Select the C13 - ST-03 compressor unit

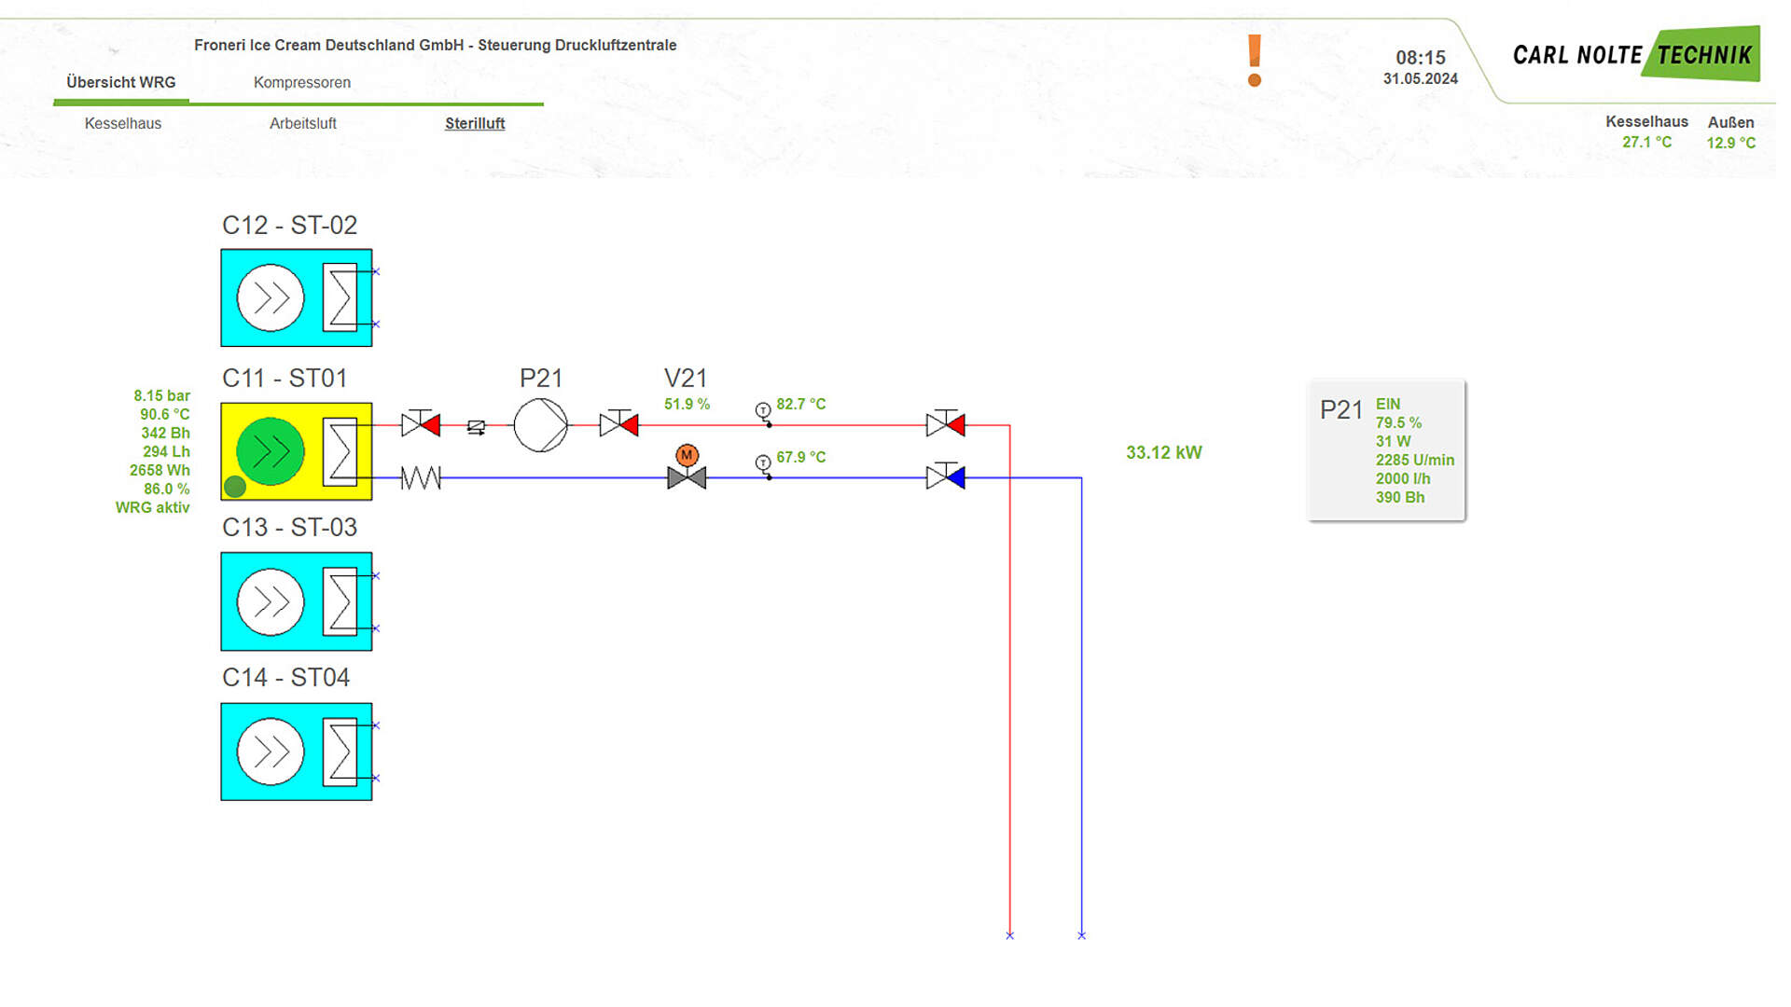click(296, 601)
